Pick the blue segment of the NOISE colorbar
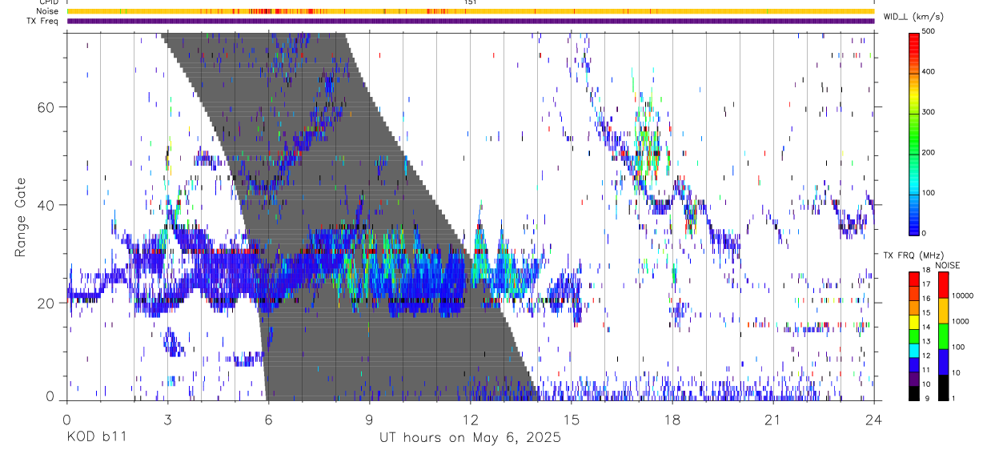The image size is (983, 454). (943, 362)
